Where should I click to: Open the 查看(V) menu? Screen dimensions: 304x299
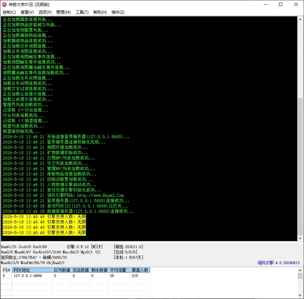point(27,12)
